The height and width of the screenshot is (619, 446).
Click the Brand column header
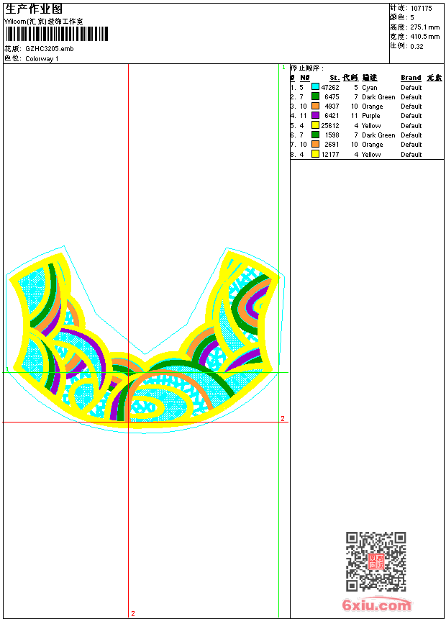pos(411,78)
